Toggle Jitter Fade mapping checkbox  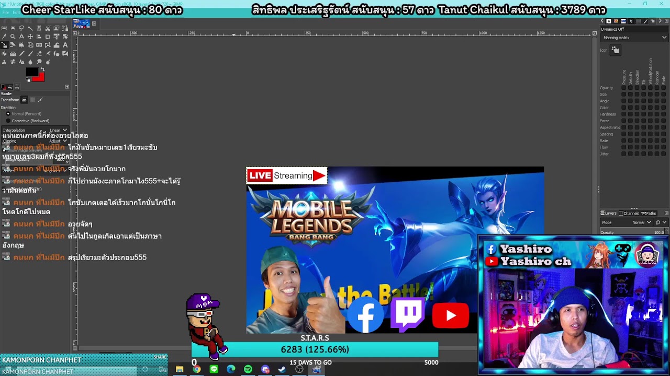(x=664, y=154)
